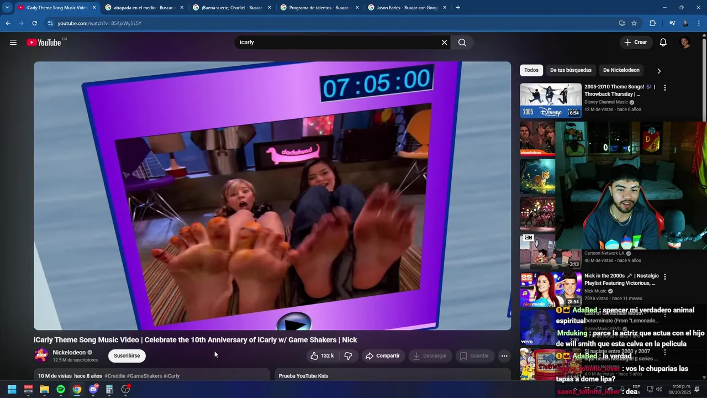Go forward in the browser

(x=21, y=23)
